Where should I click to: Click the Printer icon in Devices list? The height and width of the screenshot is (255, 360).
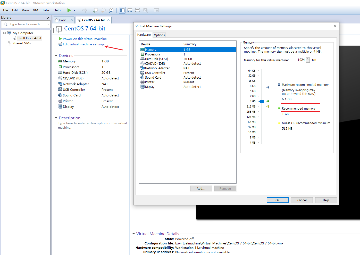click(x=60, y=101)
